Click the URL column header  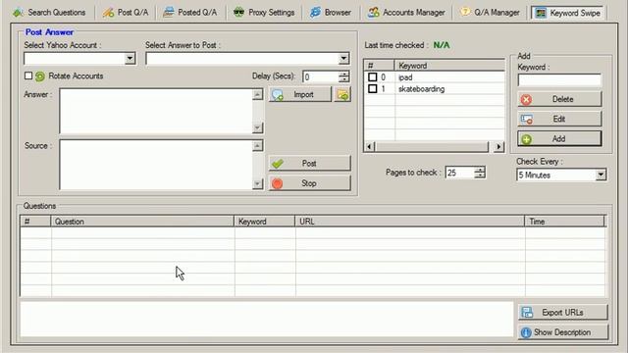pyautogui.click(x=410, y=222)
